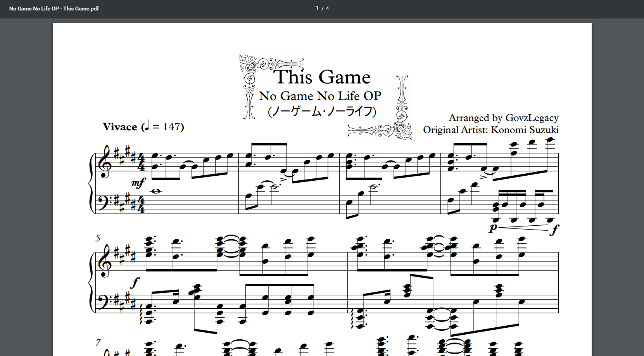Click the "This Game" title text
The height and width of the screenshot is (356, 644).
coord(322,76)
